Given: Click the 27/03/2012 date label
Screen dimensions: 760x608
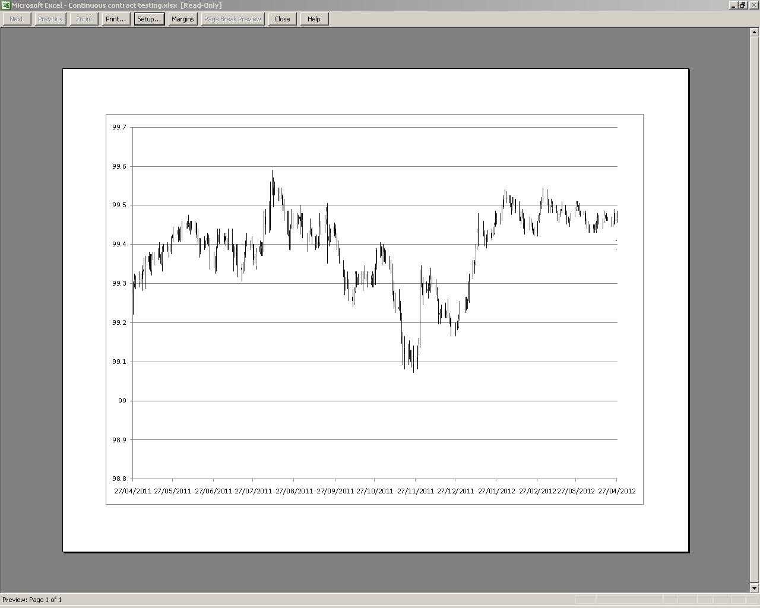Looking at the screenshot, I should [x=576, y=491].
